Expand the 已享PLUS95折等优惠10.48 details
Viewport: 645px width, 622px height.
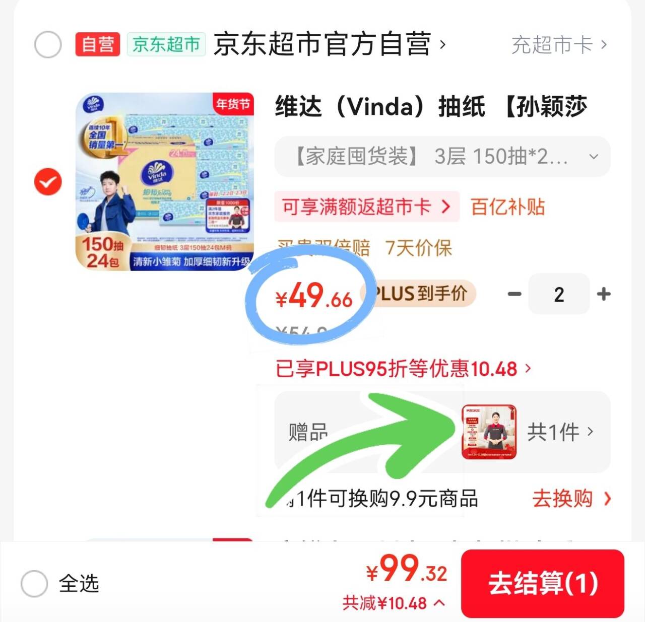click(x=403, y=369)
